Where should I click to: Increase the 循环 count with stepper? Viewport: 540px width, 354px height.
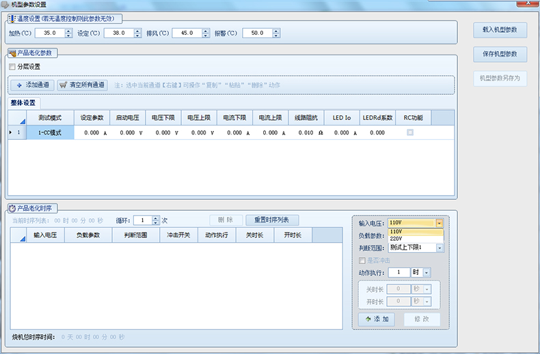[156, 218]
